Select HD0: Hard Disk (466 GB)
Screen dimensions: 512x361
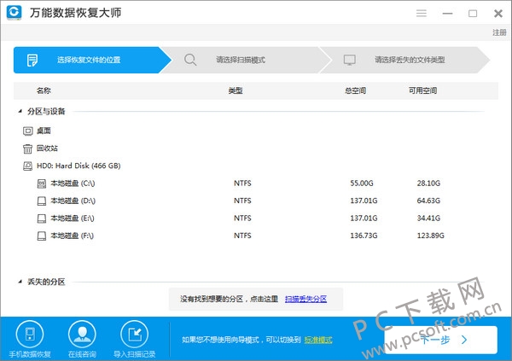[79, 166]
